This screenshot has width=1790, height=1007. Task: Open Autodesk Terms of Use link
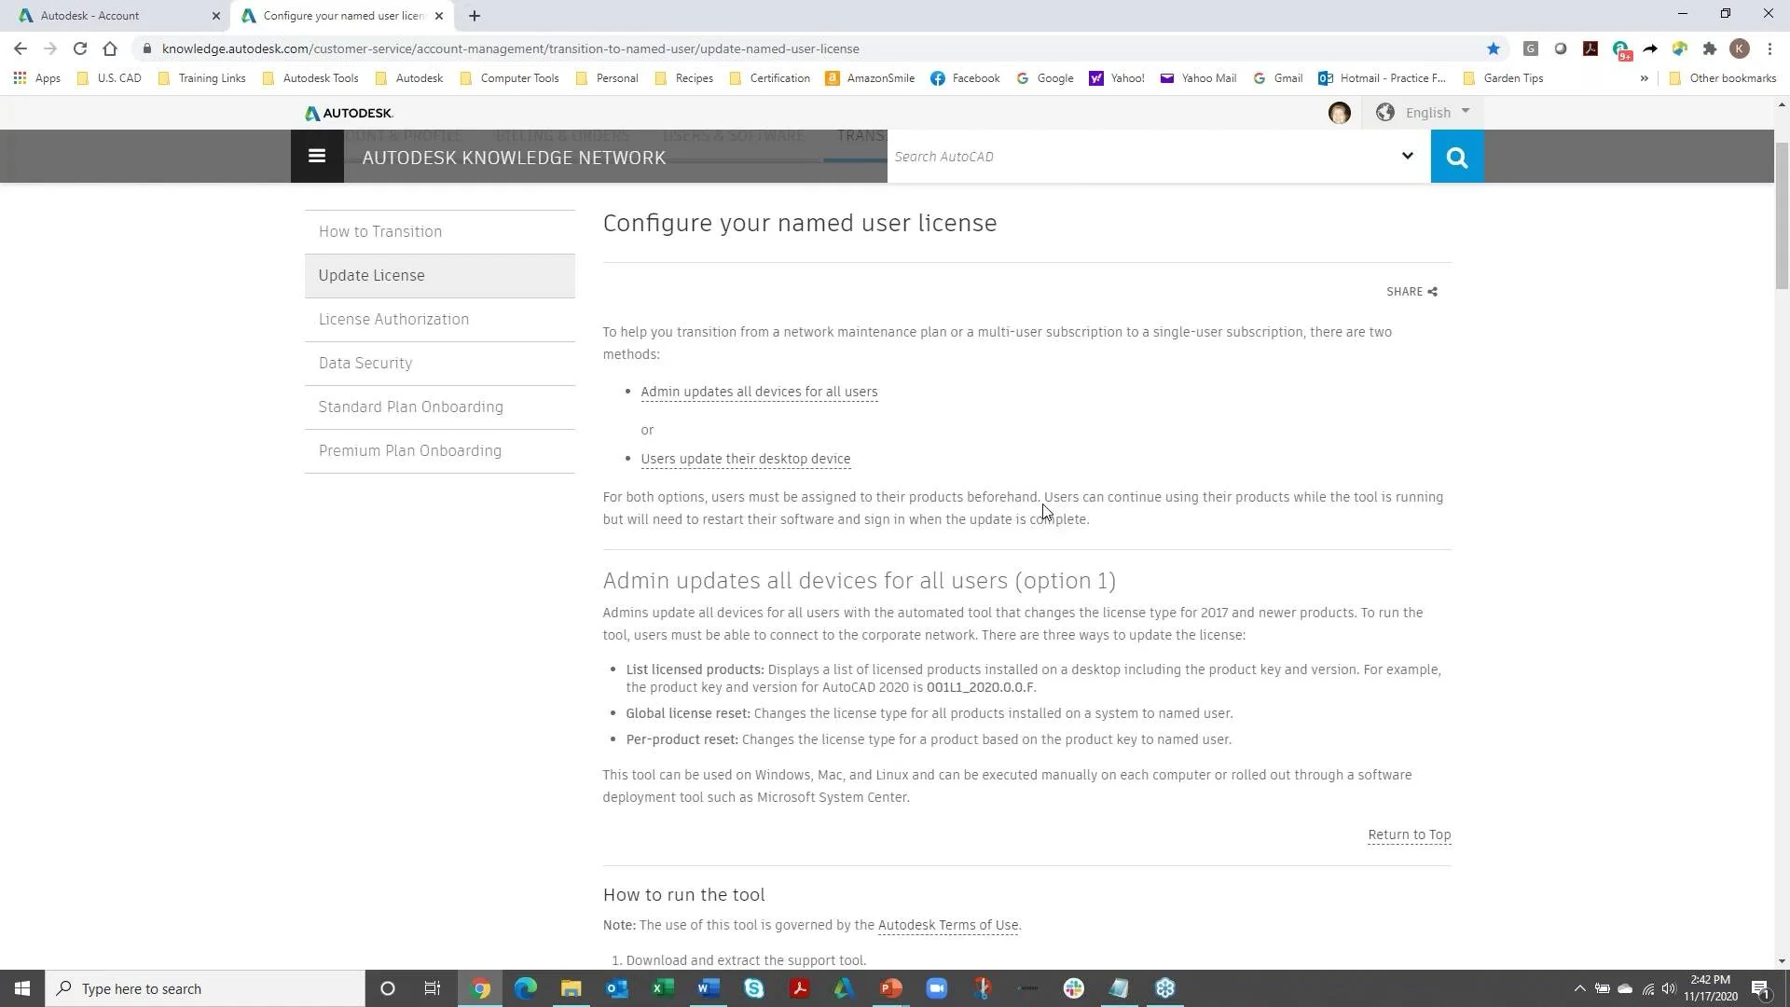tap(948, 925)
